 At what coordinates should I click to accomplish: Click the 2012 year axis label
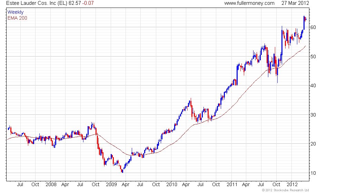click(292, 185)
